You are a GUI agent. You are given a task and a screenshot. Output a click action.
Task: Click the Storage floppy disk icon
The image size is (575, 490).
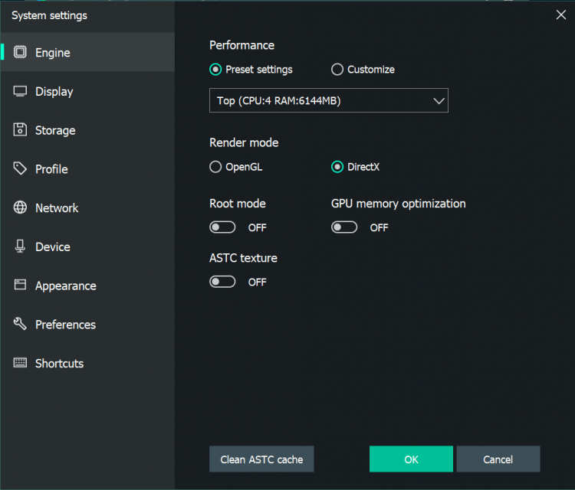(x=21, y=130)
